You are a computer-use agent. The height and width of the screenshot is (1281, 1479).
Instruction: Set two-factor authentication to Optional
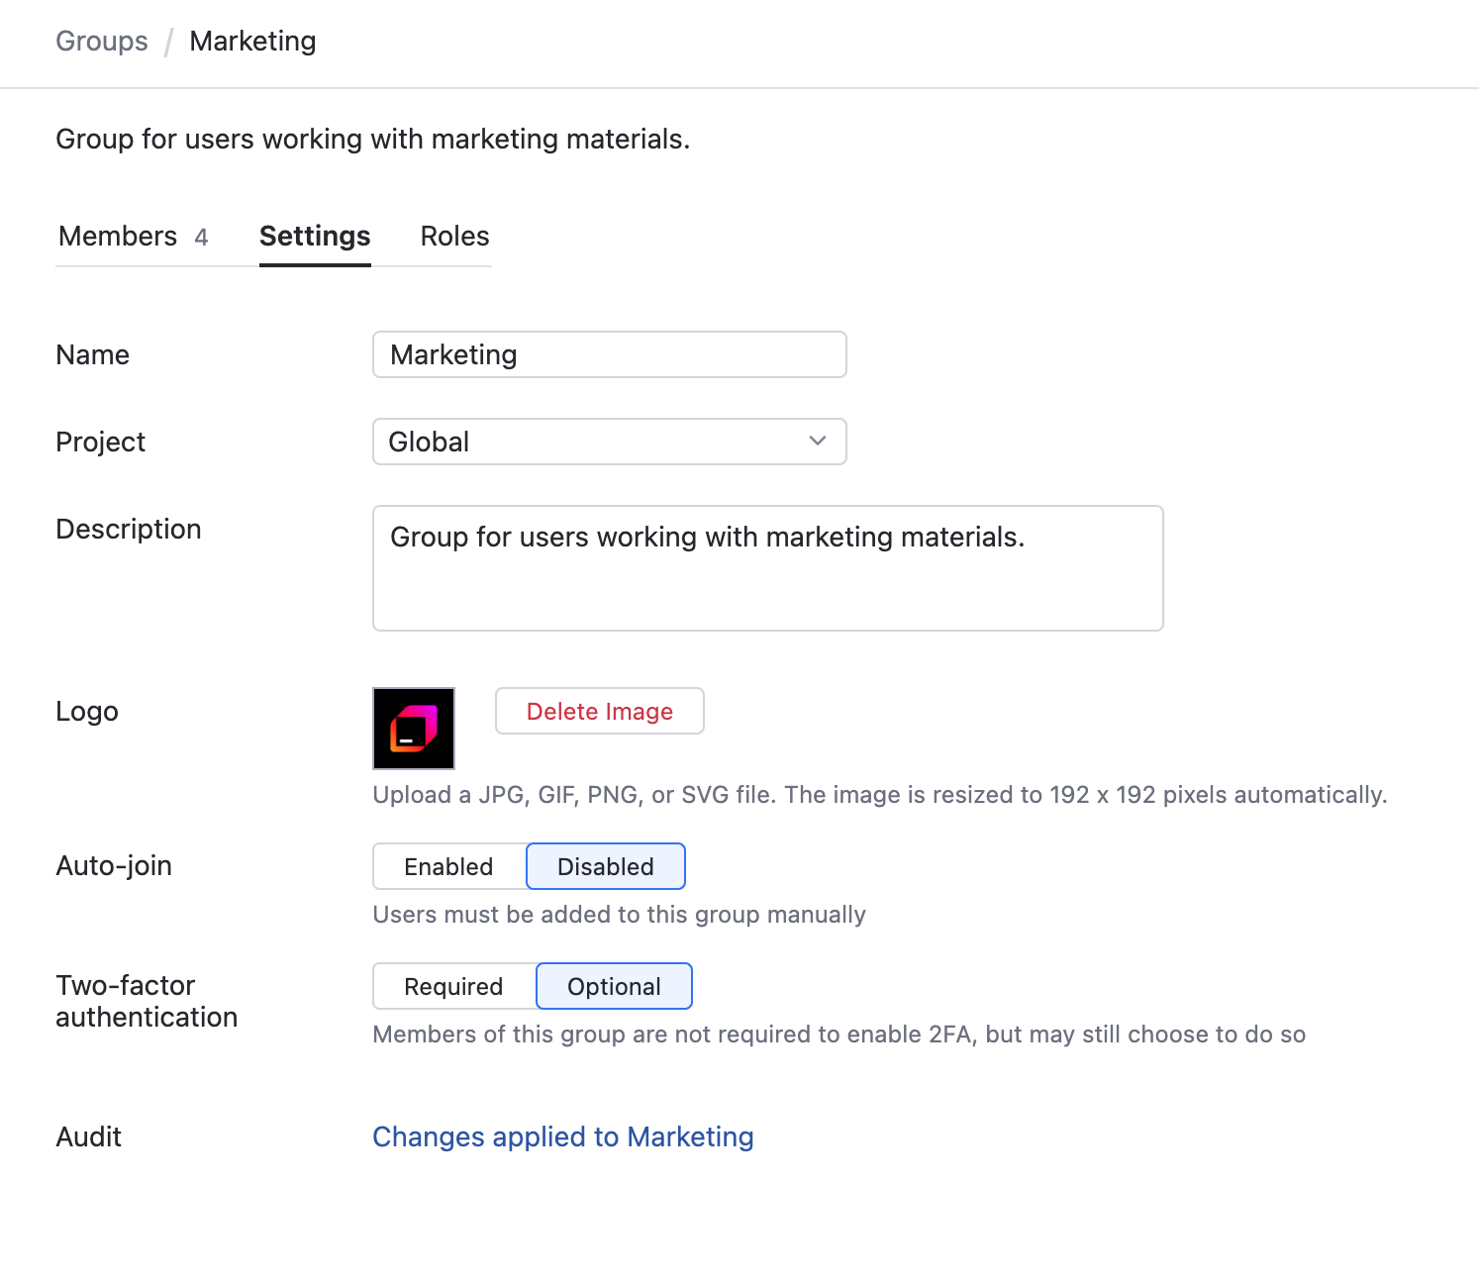coord(614,986)
